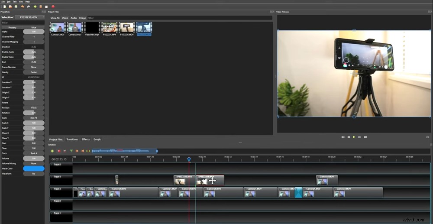
Task: Add a marker with the green marker icon
Action: pyautogui.click(x=71, y=151)
